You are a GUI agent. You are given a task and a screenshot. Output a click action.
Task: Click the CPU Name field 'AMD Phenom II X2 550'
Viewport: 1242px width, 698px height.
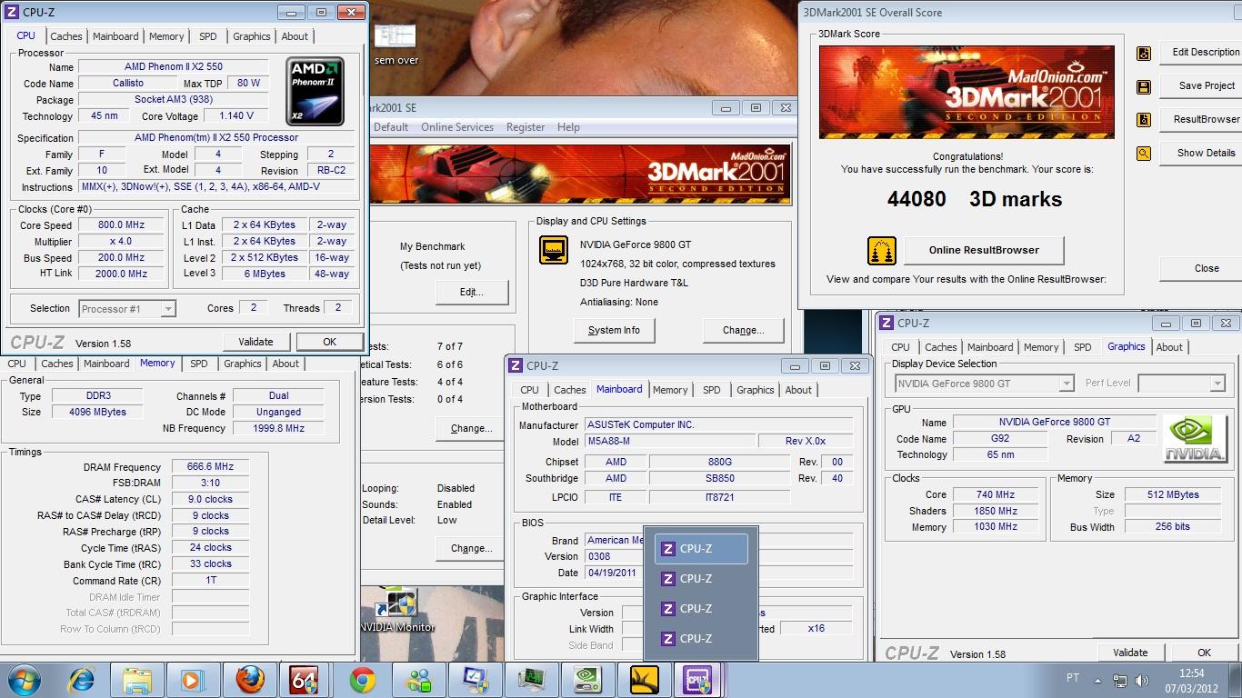coord(173,67)
